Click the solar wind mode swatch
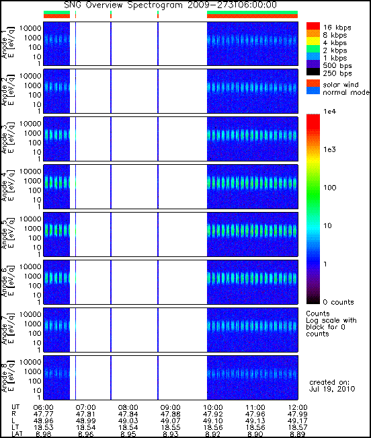Image resolution: width=371 pixels, height=438 pixels. (313, 83)
